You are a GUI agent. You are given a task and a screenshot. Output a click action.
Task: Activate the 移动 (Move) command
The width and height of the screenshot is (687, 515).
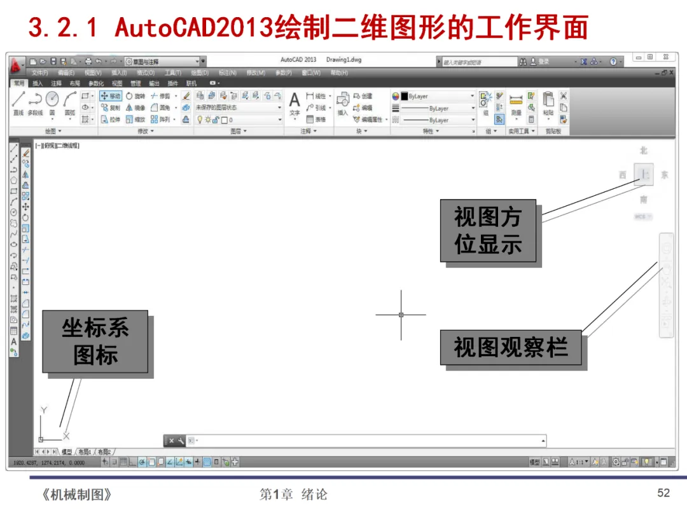tap(111, 96)
